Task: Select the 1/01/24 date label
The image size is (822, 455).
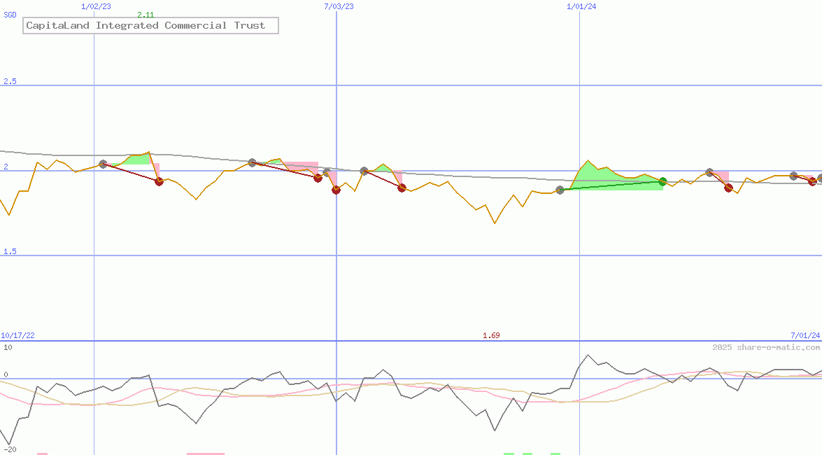Action: coord(581,6)
